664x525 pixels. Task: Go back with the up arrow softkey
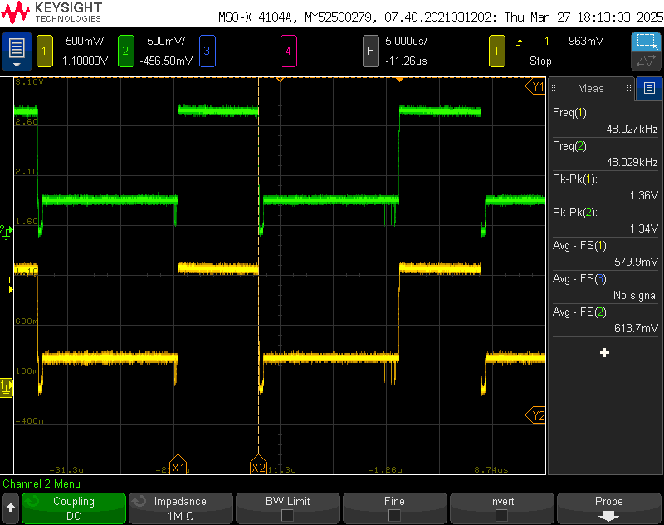click(x=11, y=508)
